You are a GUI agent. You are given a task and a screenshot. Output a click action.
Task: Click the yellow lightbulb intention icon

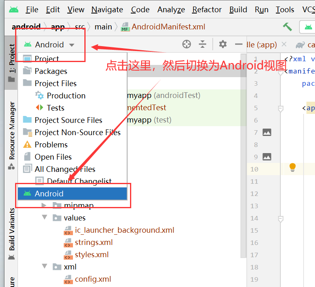[293, 167]
